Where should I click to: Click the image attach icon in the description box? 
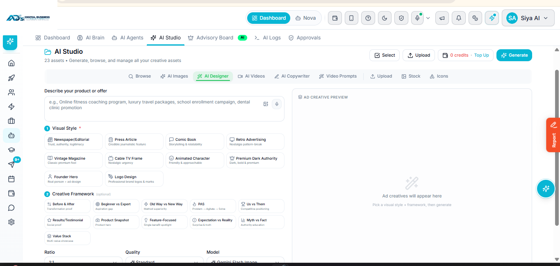click(266, 104)
